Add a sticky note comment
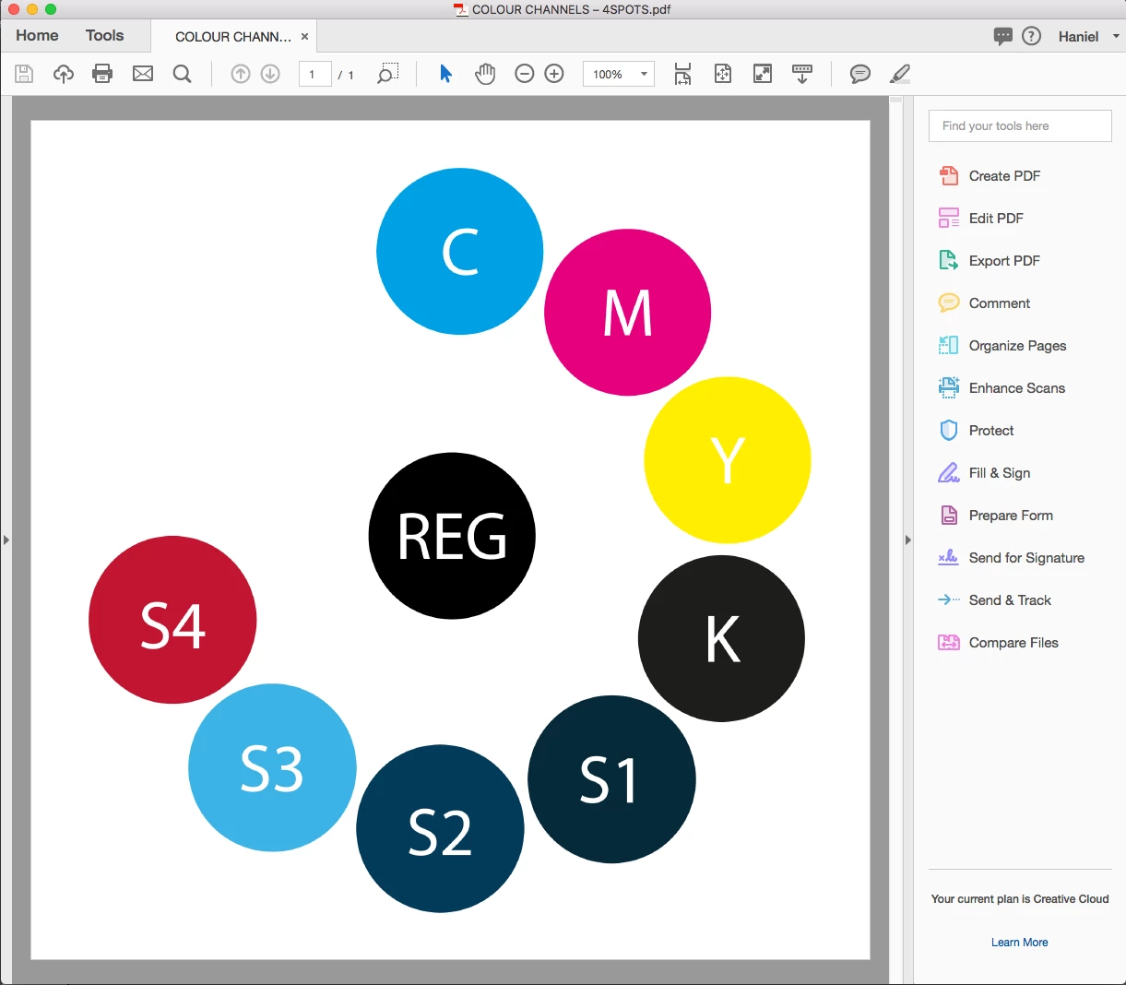This screenshot has width=1126, height=985. point(859,74)
